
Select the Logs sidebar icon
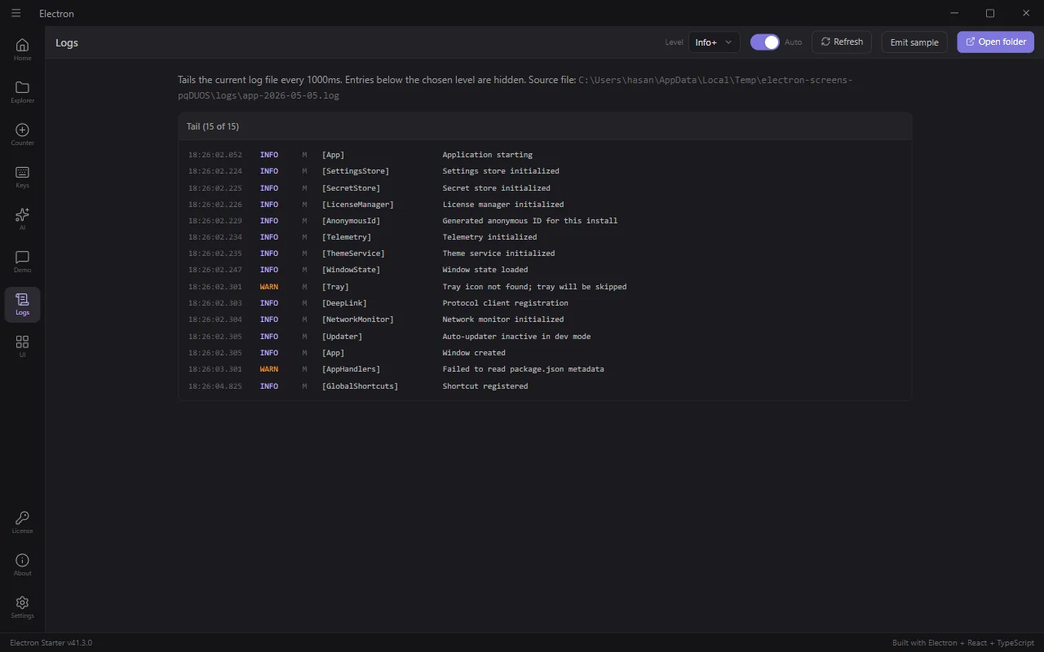pos(22,304)
